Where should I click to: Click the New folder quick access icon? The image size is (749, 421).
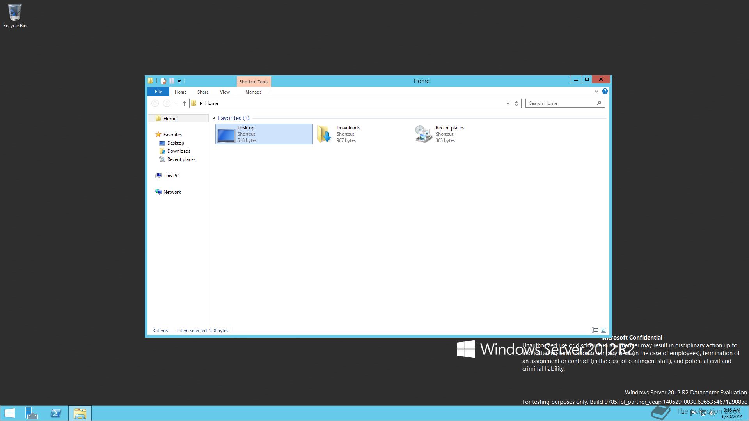[x=172, y=81]
